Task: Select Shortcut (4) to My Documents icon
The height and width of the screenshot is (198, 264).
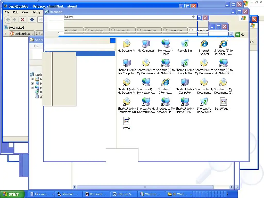Action: [127, 86]
